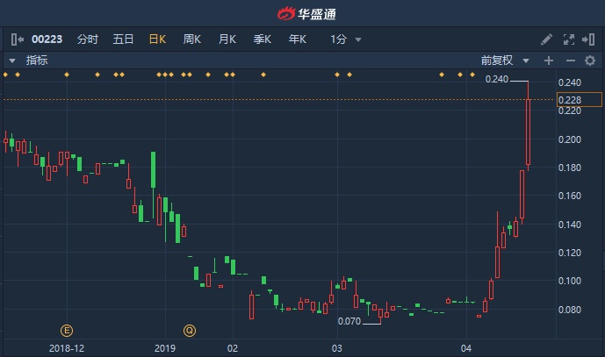This screenshot has width=605, height=357.
Task: Select the 月K monthly candlestick tab
Action: pyautogui.click(x=227, y=39)
